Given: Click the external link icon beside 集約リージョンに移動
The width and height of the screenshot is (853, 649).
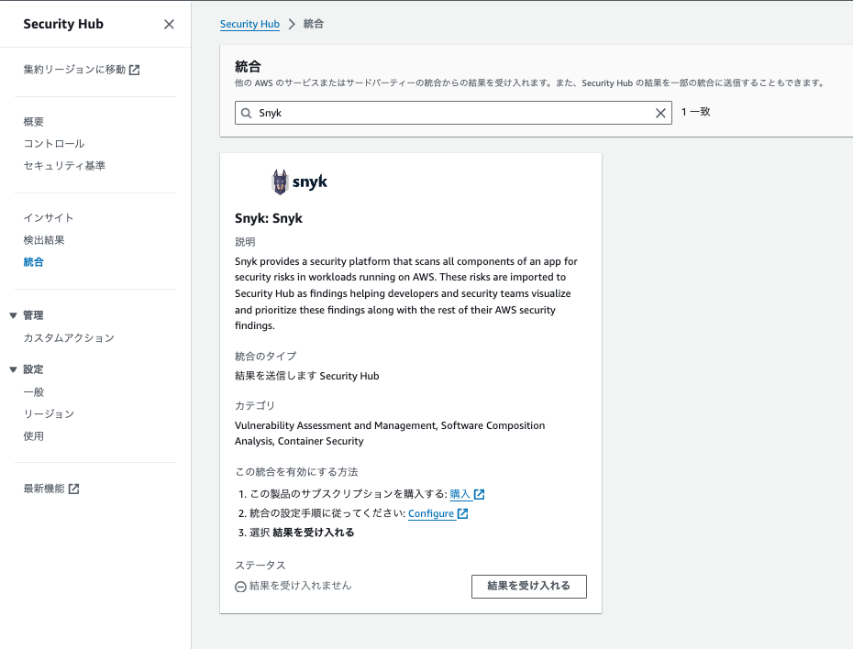Looking at the screenshot, I should 134,70.
